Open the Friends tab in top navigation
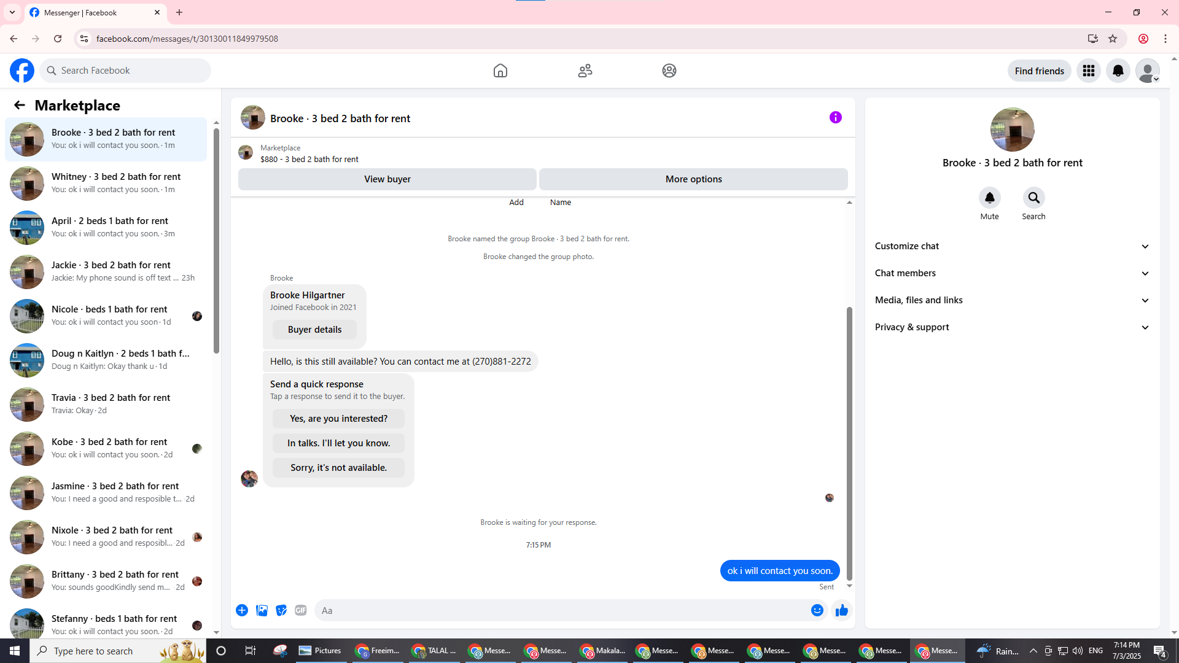Viewport: 1179px width, 663px height. pos(585,71)
